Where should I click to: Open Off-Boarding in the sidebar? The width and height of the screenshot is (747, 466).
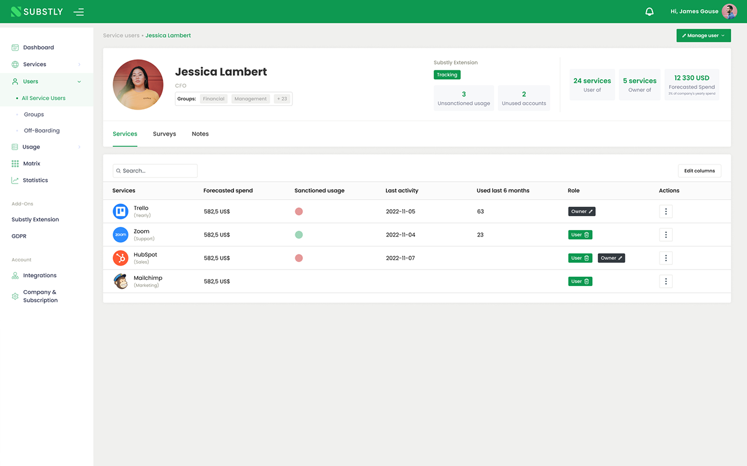point(41,130)
